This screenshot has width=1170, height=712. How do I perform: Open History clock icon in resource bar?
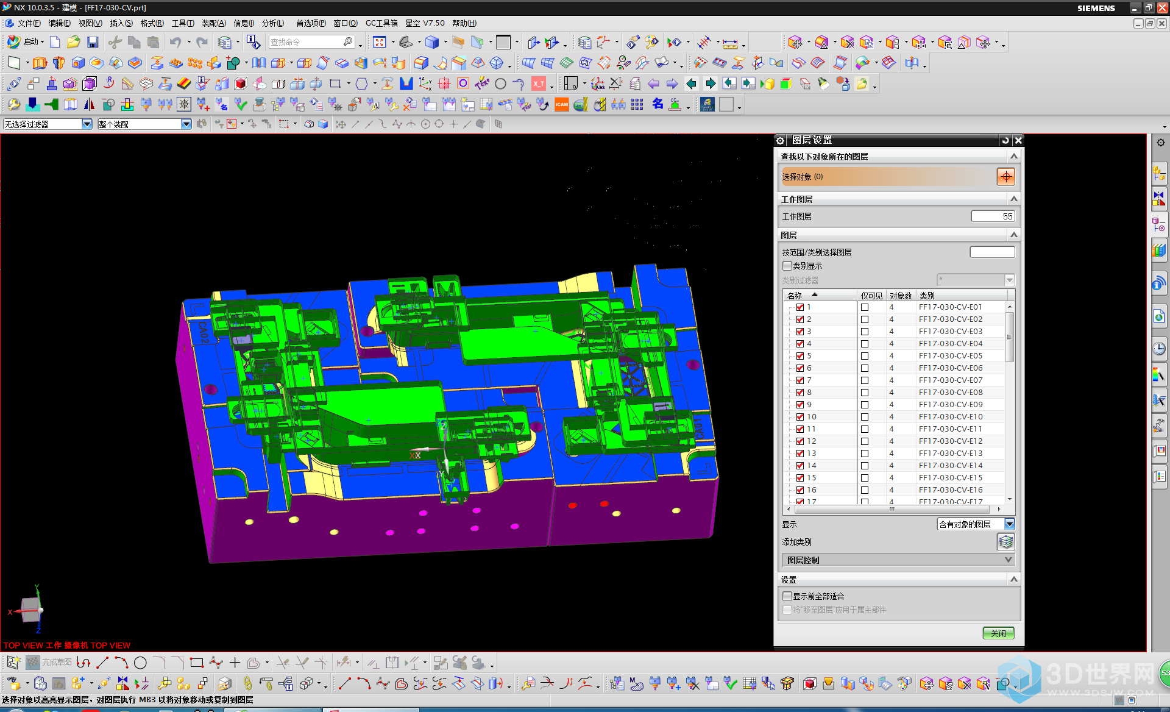(x=1159, y=349)
